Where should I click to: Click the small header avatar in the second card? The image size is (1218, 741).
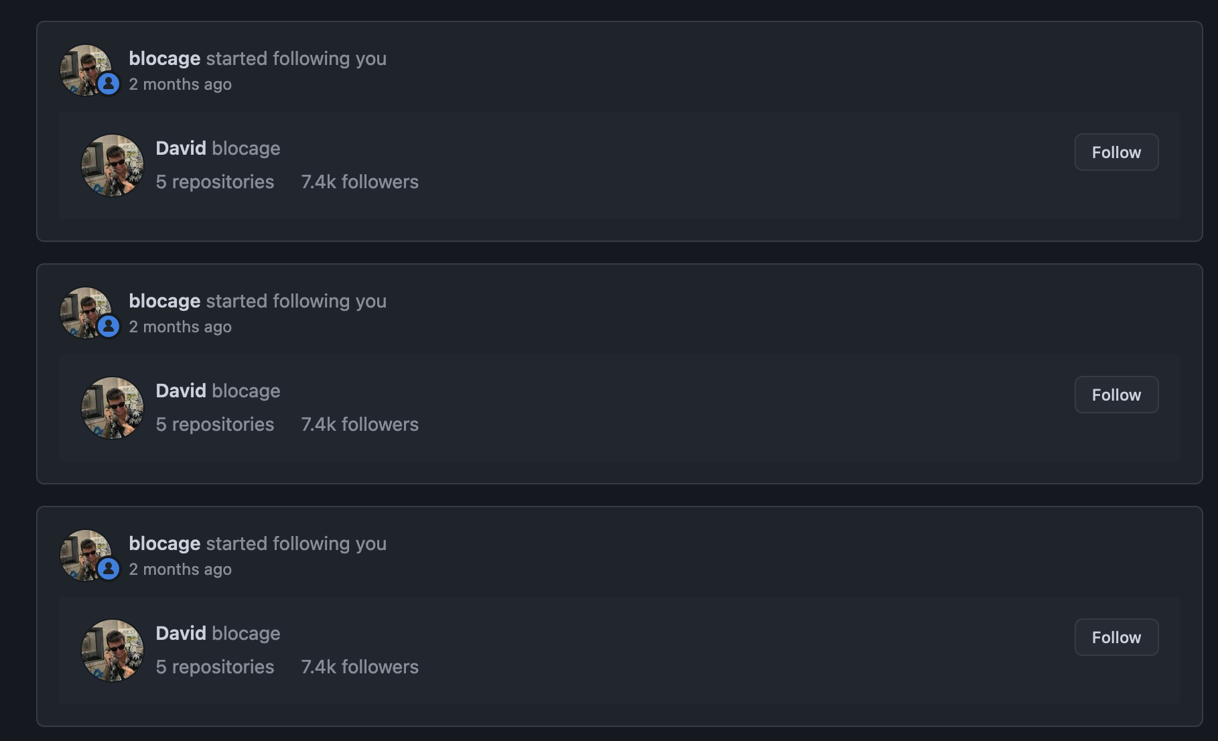[82, 310]
